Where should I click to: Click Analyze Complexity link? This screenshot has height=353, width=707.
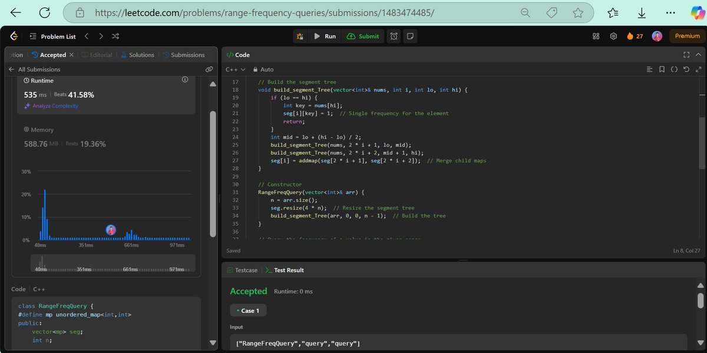click(x=51, y=106)
